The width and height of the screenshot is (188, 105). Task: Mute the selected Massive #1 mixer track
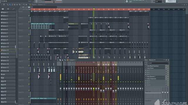click(x=94, y=82)
